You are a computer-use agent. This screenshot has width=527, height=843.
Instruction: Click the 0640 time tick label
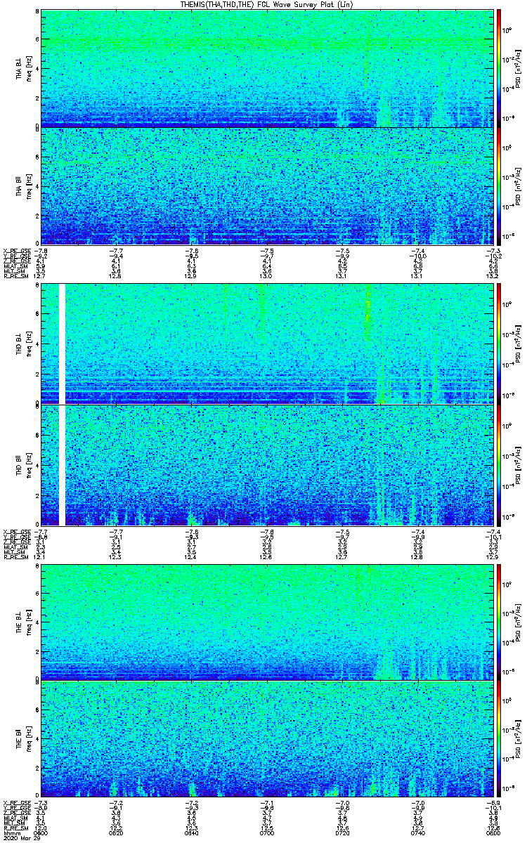(192, 833)
